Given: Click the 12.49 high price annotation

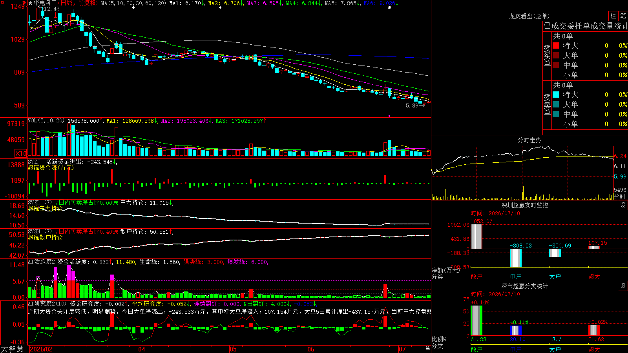Looking at the screenshot, I should (51, 9).
